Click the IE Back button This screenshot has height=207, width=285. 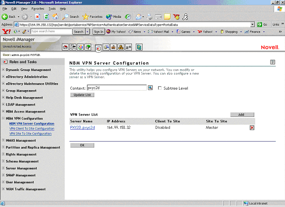tap(9, 17)
